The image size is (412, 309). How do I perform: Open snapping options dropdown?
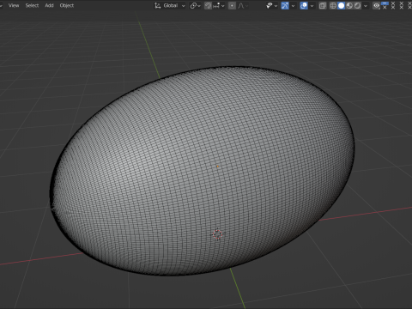tap(219, 5)
